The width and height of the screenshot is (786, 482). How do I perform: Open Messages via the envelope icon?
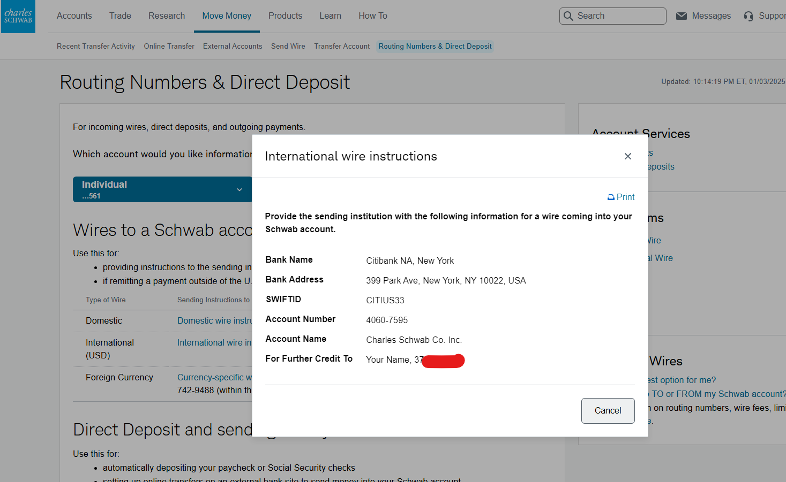coord(682,16)
